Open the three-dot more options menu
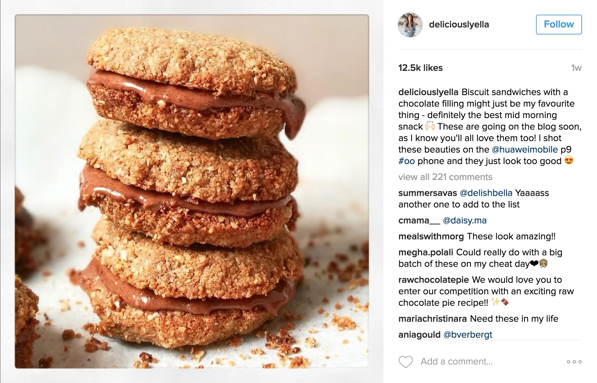The height and width of the screenshot is (383, 597). point(574,362)
